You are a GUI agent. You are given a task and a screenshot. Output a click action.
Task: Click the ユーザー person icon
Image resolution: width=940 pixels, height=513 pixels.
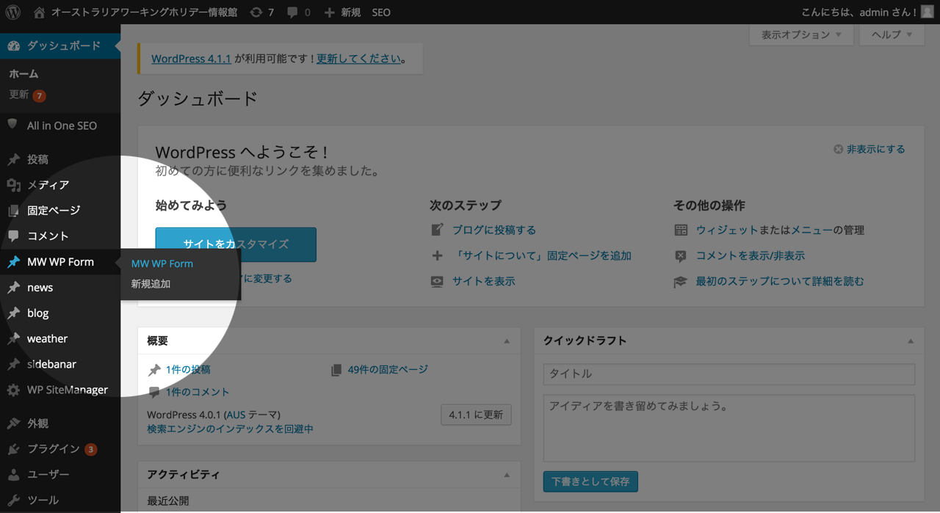pyautogui.click(x=13, y=475)
